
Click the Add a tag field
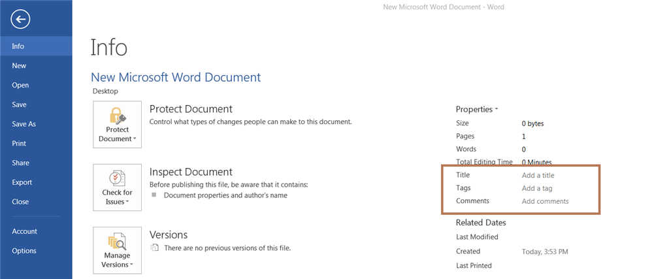(537, 188)
